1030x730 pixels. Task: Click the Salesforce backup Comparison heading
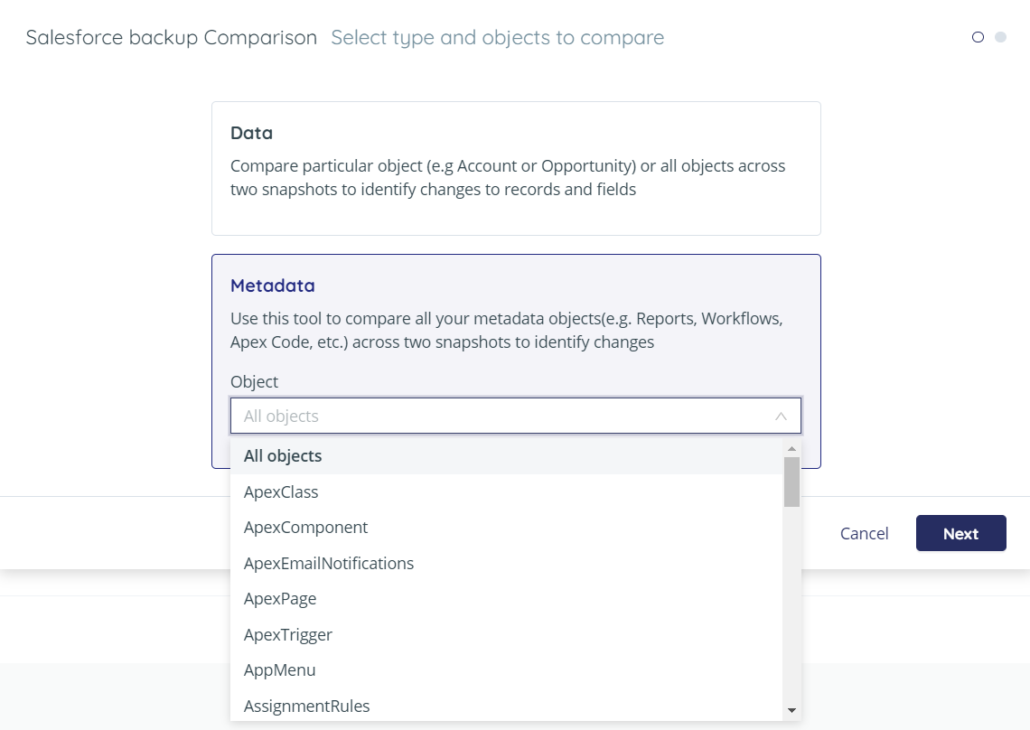[x=172, y=37]
